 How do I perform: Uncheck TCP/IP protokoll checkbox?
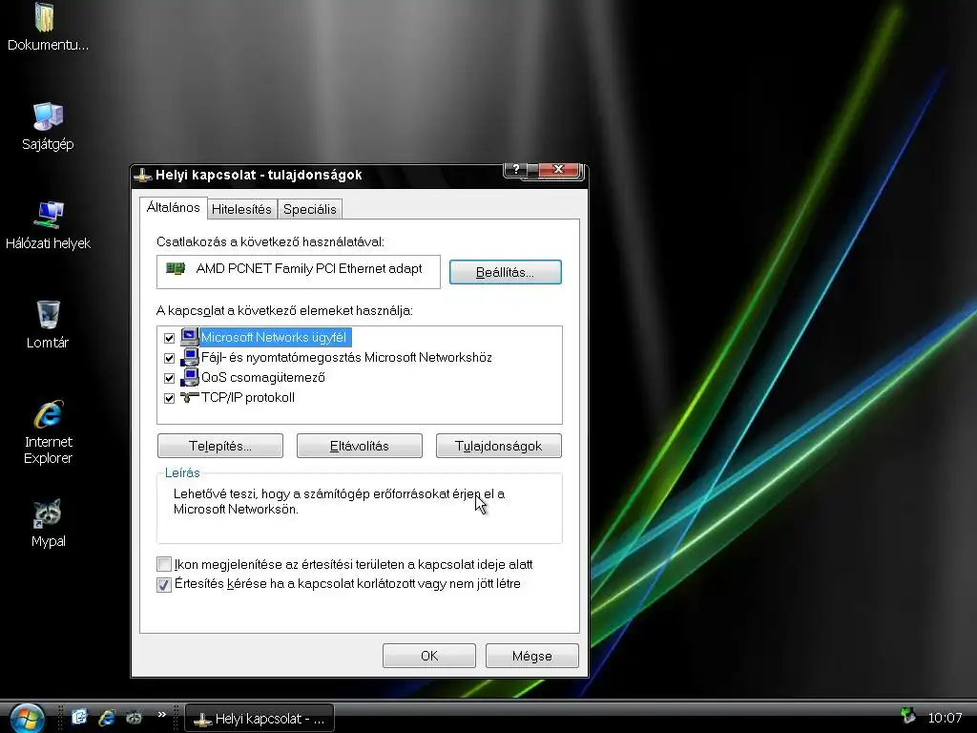(x=170, y=398)
